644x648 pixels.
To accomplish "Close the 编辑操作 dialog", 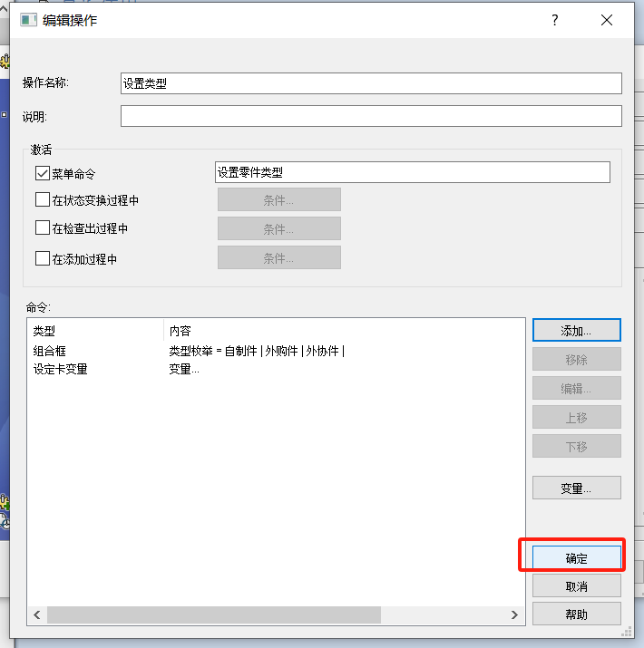I will (607, 20).
